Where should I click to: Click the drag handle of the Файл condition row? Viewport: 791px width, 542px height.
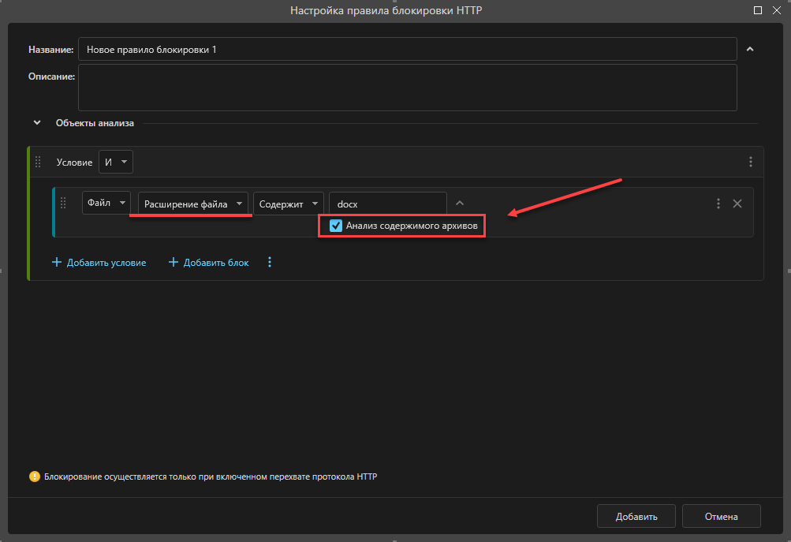63,203
